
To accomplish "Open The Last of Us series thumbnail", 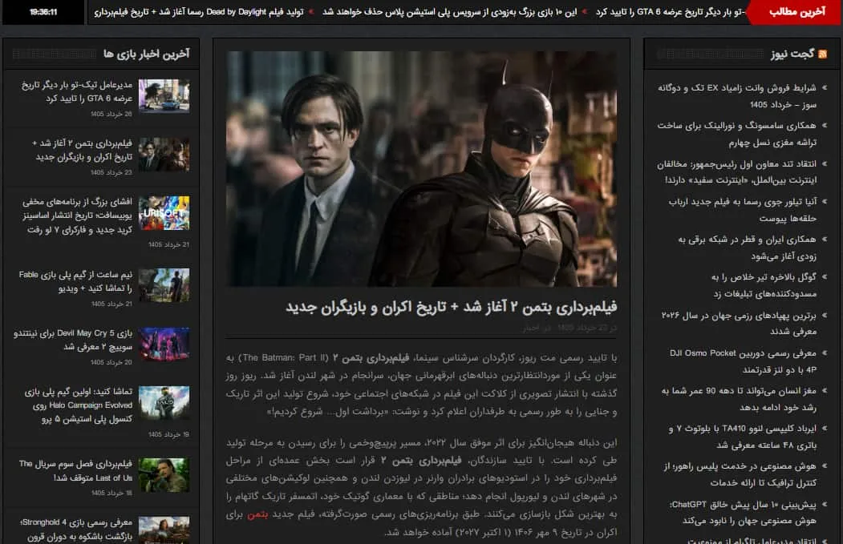I will click(x=164, y=475).
